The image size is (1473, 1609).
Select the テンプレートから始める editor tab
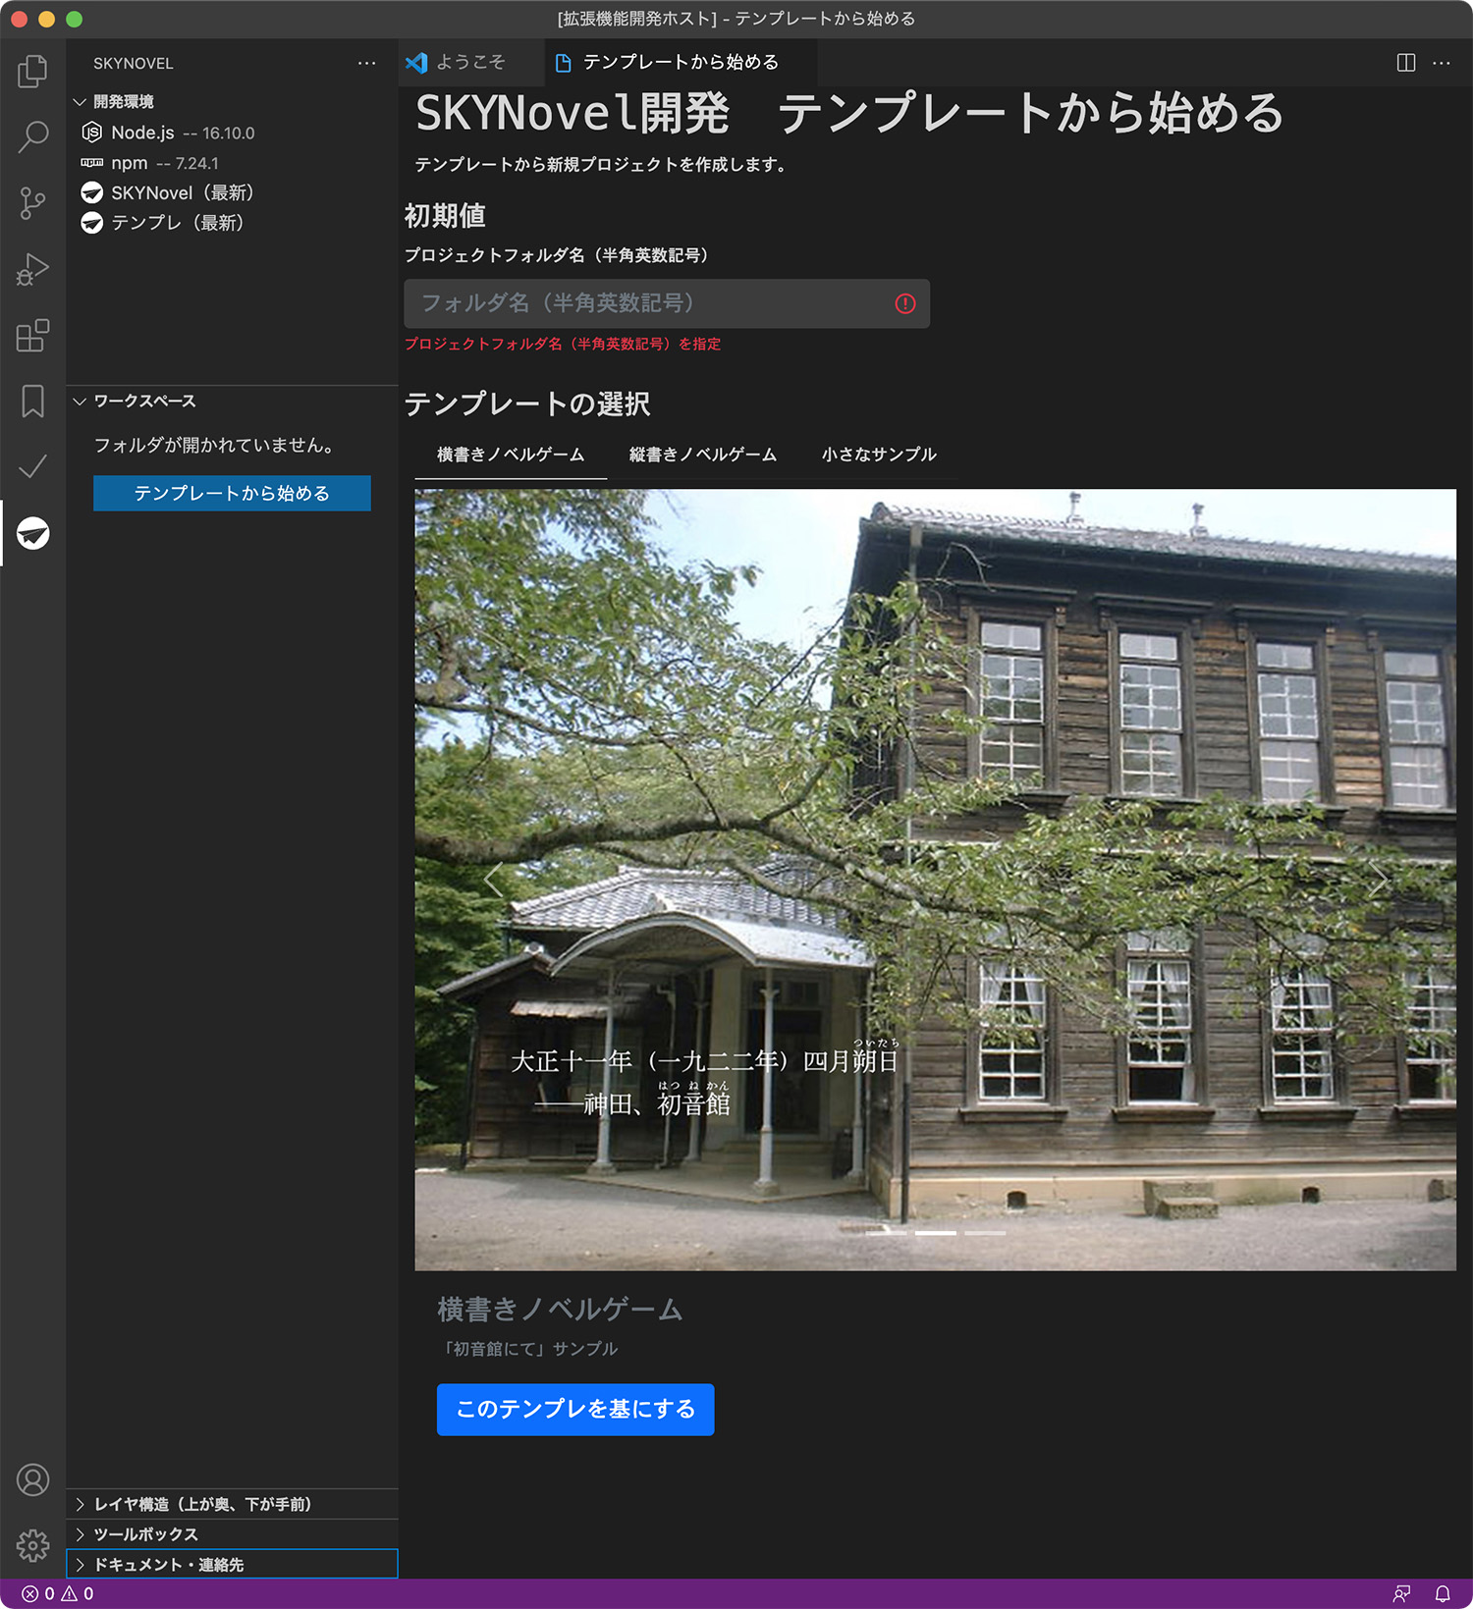click(x=681, y=63)
